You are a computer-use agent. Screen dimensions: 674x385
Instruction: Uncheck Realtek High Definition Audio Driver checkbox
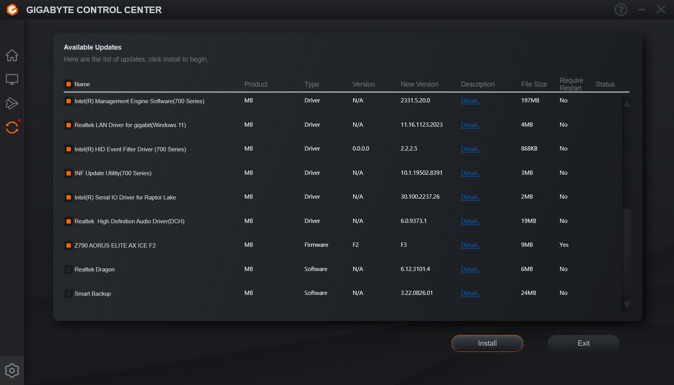[x=69, y=221]
